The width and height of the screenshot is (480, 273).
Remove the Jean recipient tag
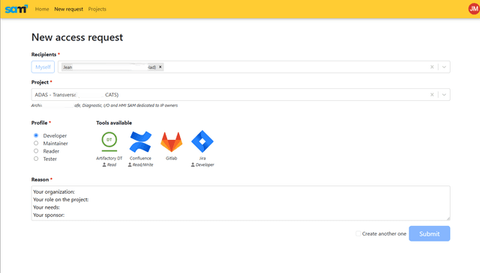160,67
